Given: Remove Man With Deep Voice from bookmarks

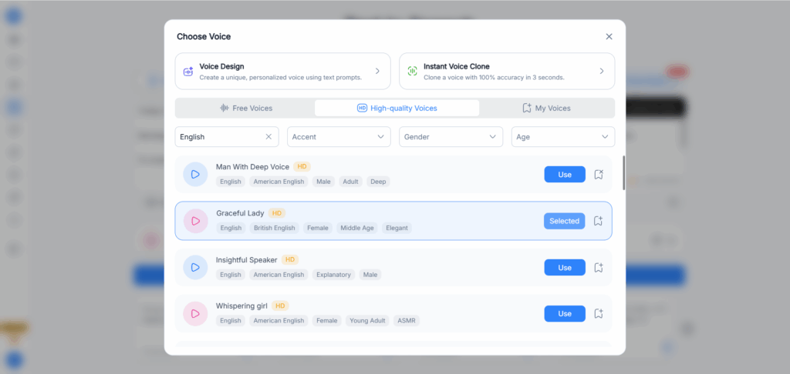Looking at the screenshot, I should (x=599, y=175).
